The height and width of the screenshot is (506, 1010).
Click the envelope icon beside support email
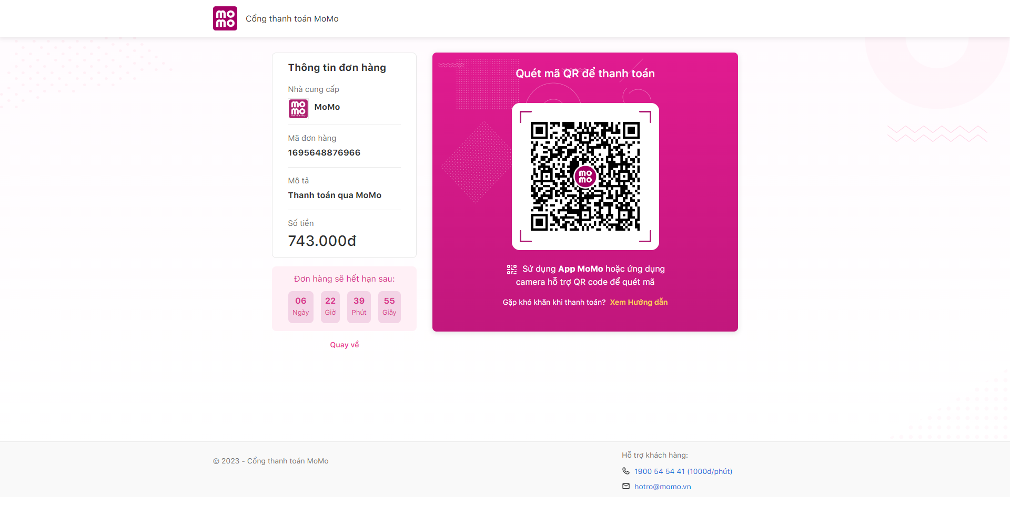[x=626, y=486]
